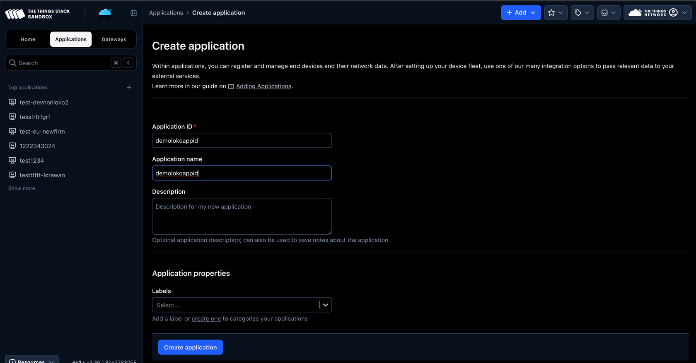Click the blue cloud network icon

[x=105, y=13]
